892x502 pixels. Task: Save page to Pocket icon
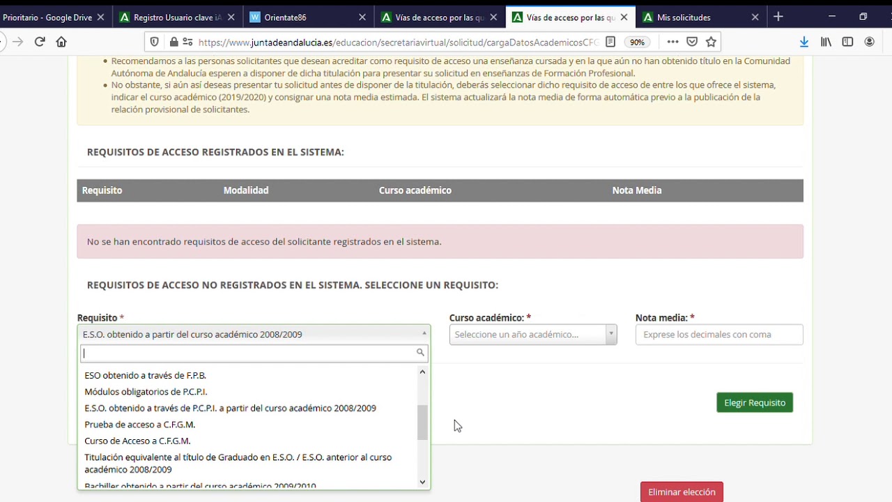tap(692, 42)
